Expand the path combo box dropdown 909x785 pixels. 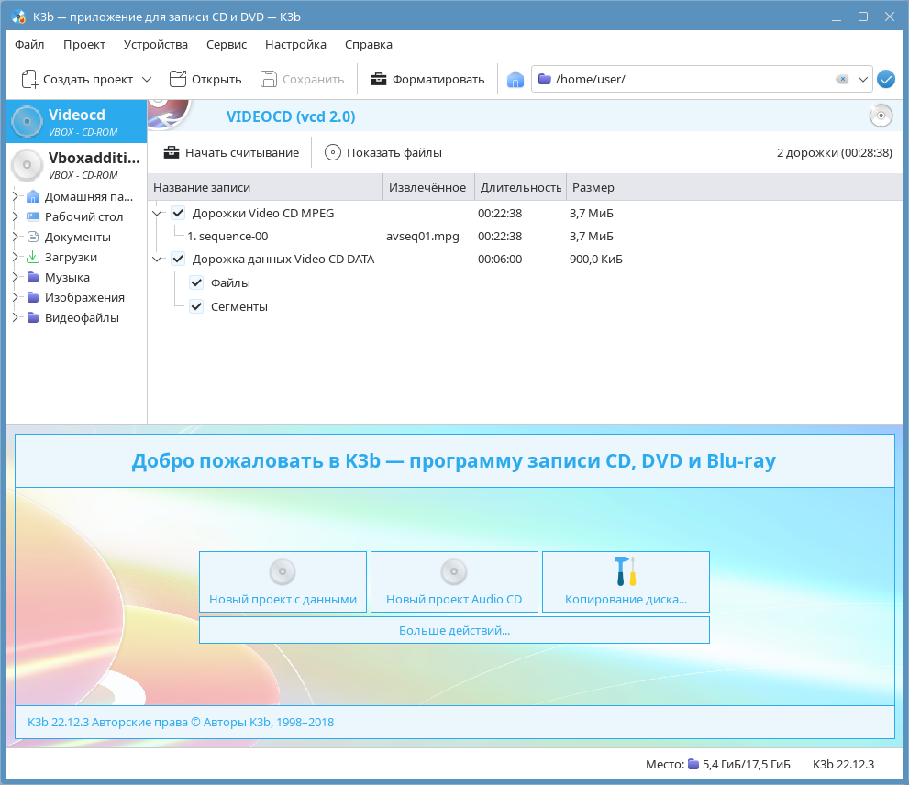(x=863, y=80)
